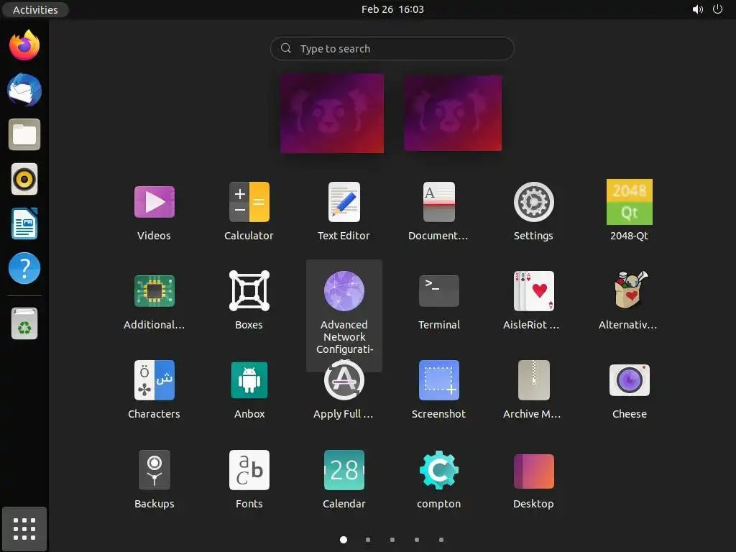The width and height of the screenshot is (736, 552).
Task: Open Thunderbird mail from the dock
Action: [x=24, y=90]
